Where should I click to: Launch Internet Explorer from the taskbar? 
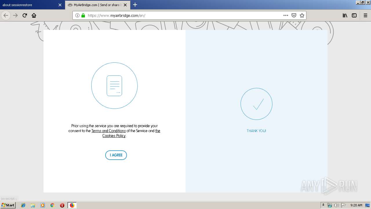[23, 205]
